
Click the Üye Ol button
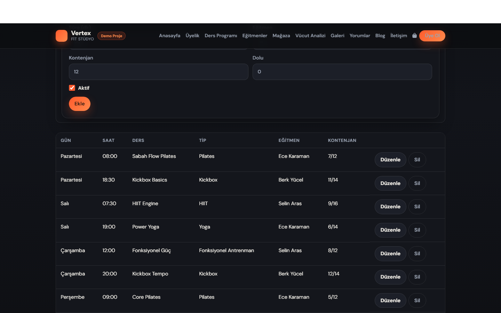coord(432,36)
